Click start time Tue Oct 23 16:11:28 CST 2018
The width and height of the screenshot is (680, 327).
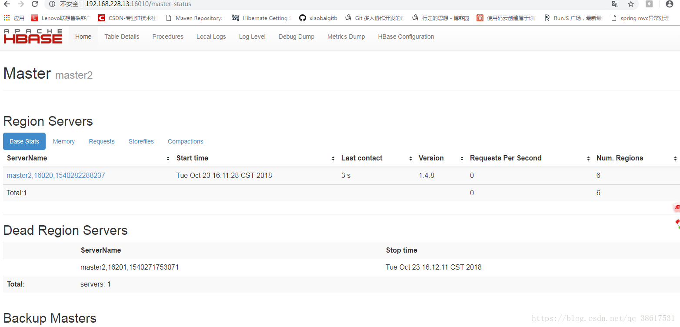(224, 175)
